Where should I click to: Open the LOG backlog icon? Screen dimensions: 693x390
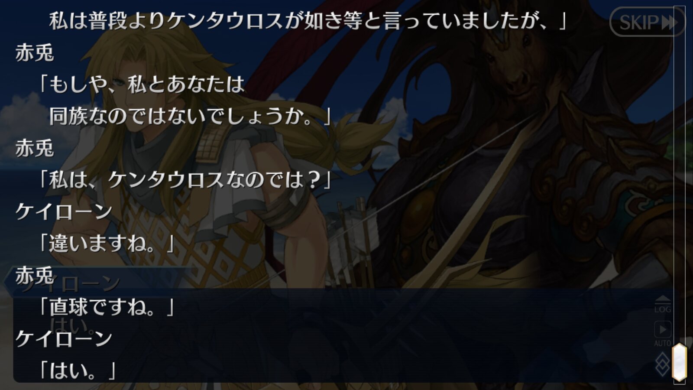click(x=662, y=304)
